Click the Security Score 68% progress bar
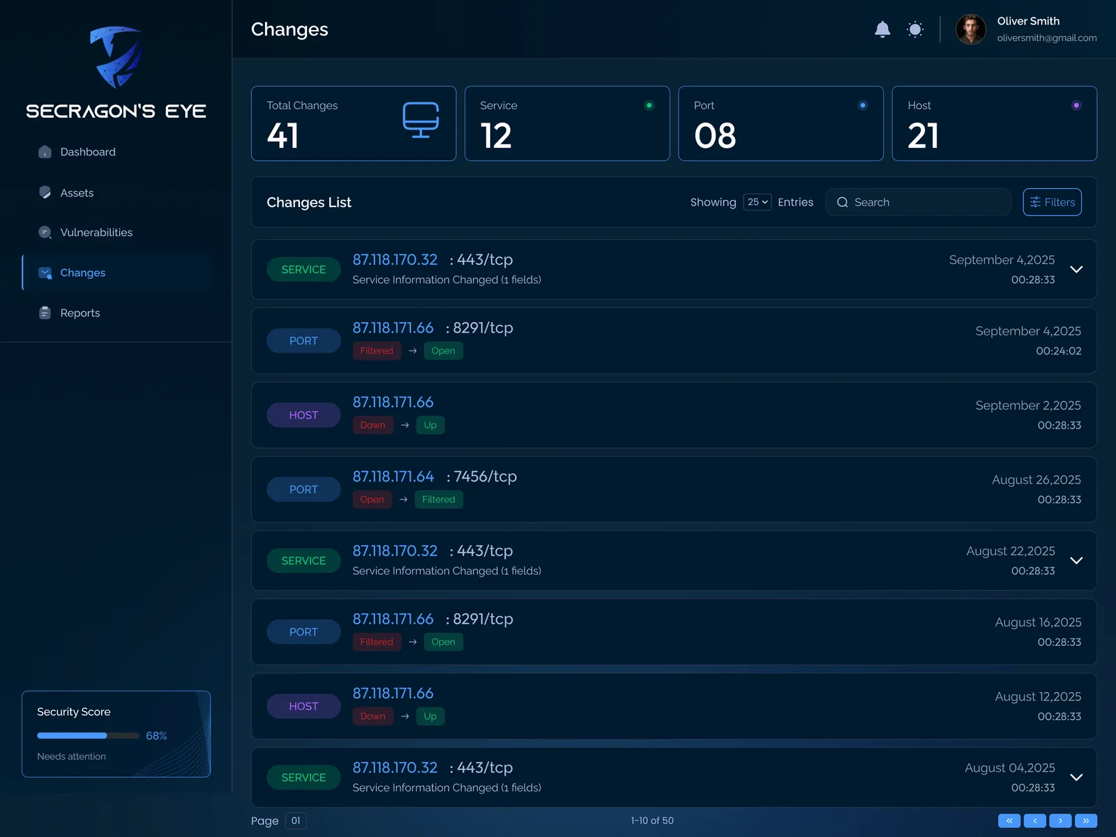Viewport: 1116px width, 837px height. [89, 736]
